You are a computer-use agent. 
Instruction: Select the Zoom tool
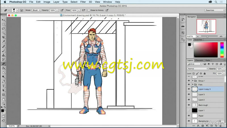pyautogui.click(x=3, y=104)
